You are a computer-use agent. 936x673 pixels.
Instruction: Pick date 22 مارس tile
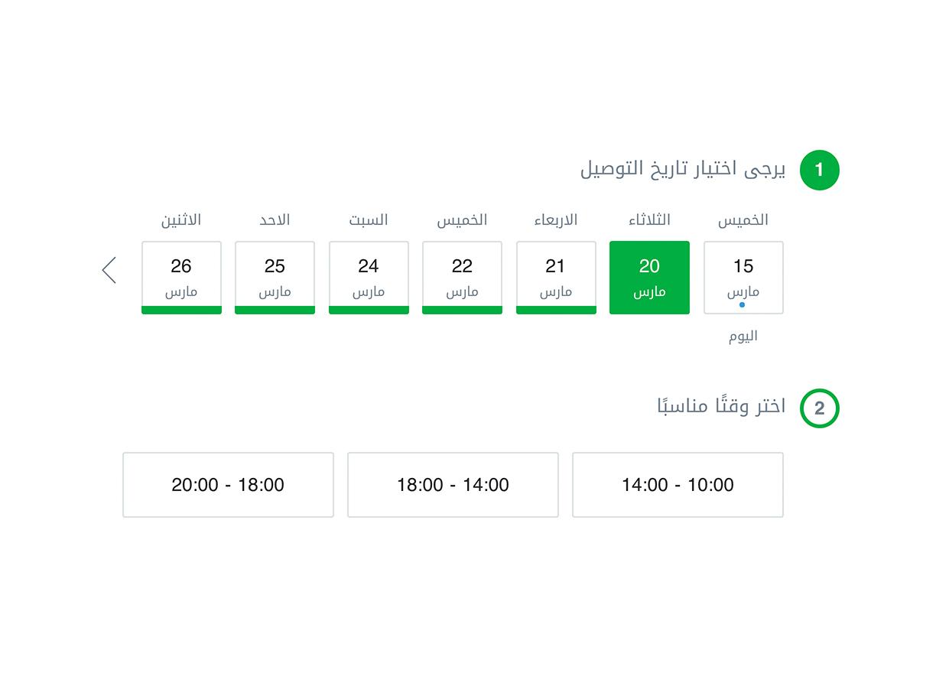point(462,278)
